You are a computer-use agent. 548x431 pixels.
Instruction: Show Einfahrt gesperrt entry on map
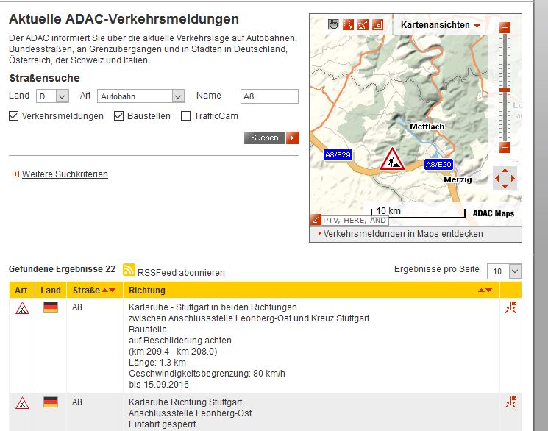pyautogui.click(x=510, y=402)
